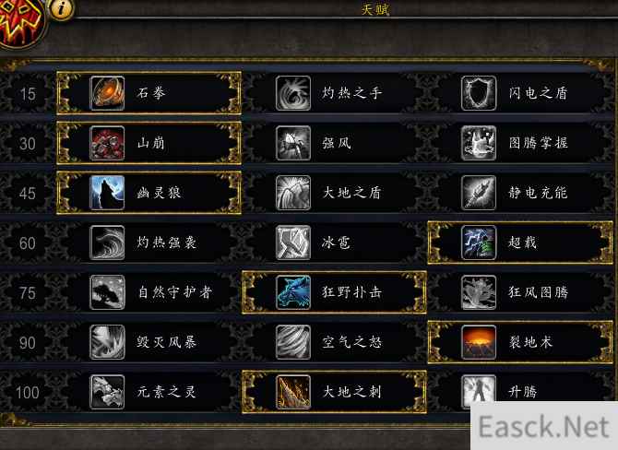Pick the 图腾掌握 talent icon

(x=479, y=143)
